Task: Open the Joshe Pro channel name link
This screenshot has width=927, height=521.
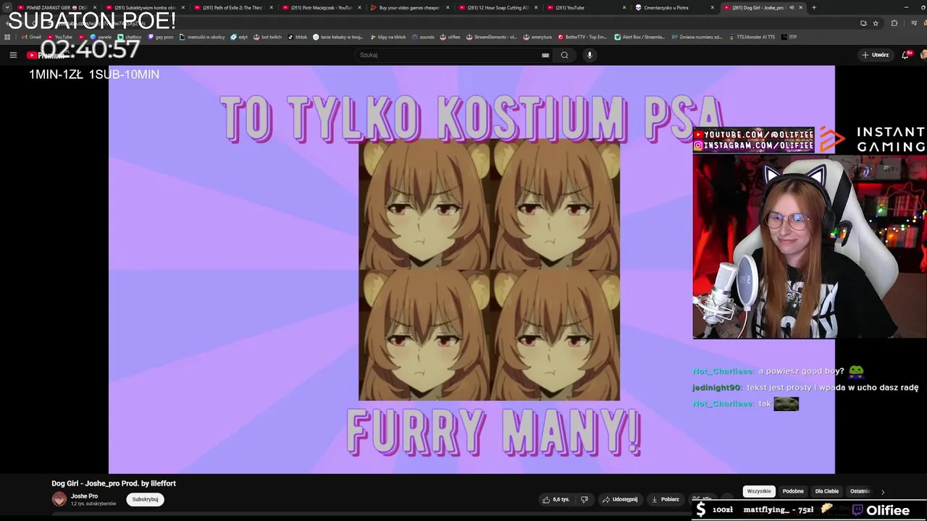Action: point(84,496)
